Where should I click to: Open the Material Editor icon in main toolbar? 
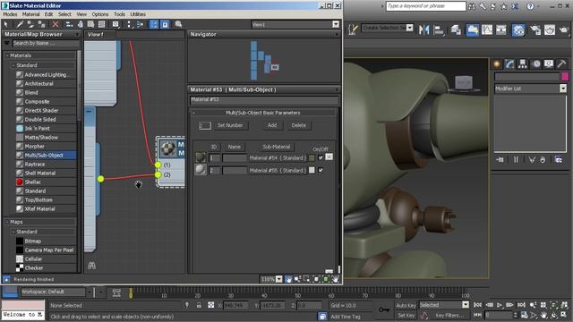point(518,30)
